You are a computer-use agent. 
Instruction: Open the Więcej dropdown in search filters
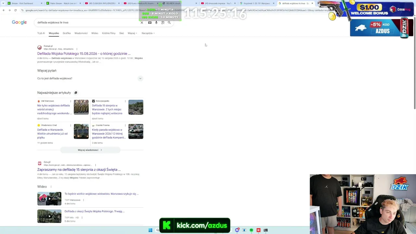132,33
